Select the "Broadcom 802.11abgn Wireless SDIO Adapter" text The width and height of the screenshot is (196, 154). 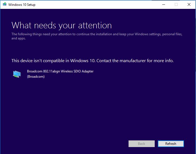click(60, 71)
